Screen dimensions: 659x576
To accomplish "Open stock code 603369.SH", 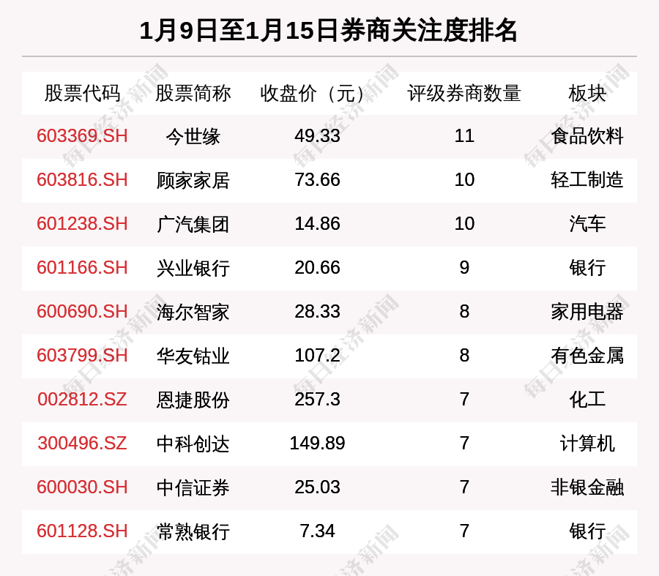I will 82,136.
